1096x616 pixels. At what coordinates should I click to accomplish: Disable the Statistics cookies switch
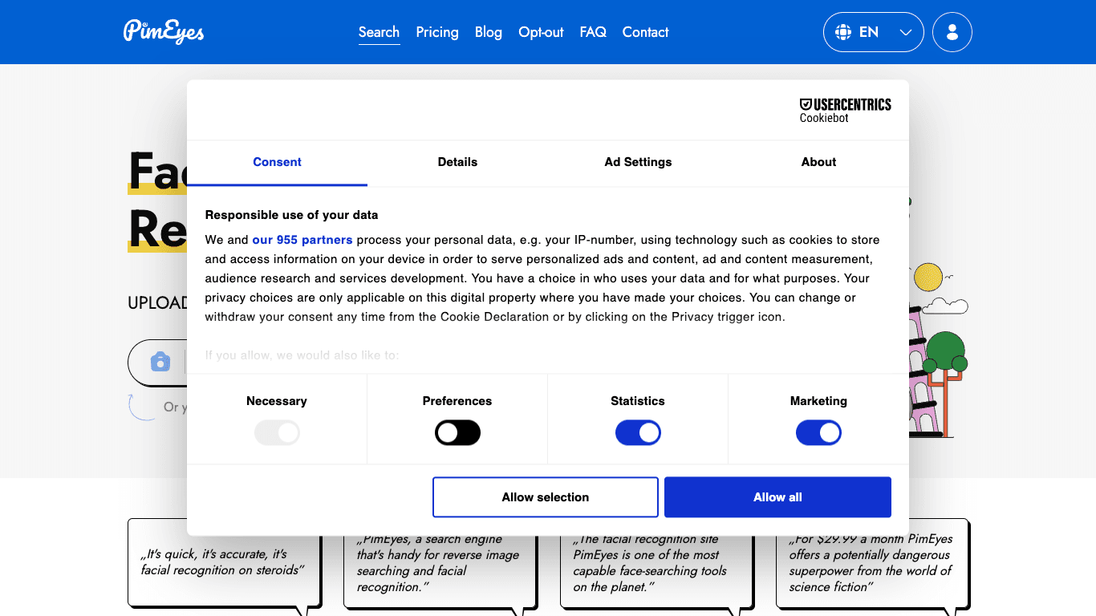coord(638,433)
